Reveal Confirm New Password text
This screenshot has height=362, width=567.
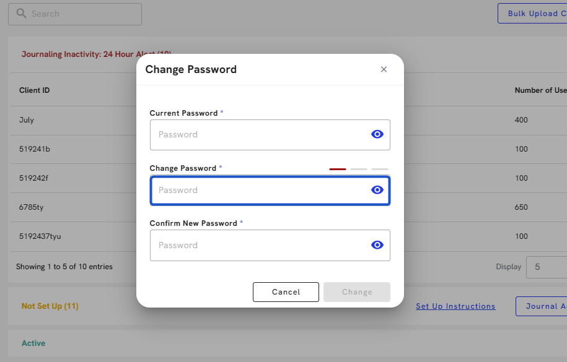click(377, 245)
